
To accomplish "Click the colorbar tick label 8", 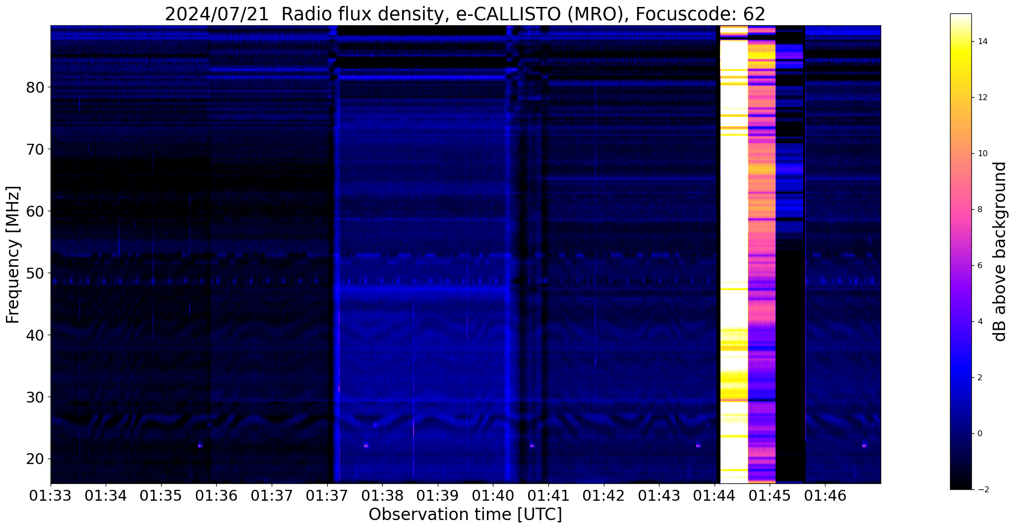I will pyautogui.click(x=979, y=210).
